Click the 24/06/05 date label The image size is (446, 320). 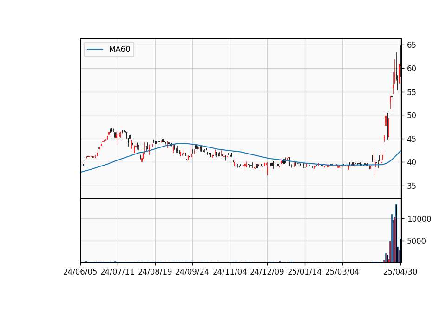point(80,272)
